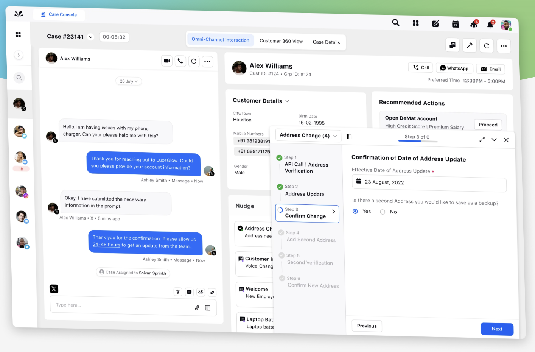Collapse the guided workflow panel chevron

(494, 140)
